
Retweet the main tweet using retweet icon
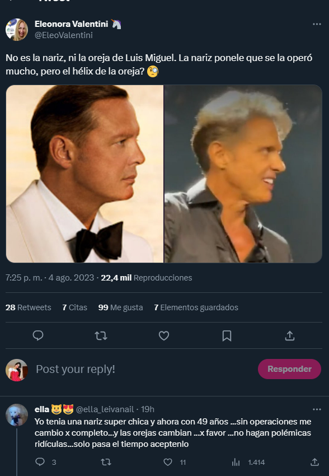click(101, 335)
